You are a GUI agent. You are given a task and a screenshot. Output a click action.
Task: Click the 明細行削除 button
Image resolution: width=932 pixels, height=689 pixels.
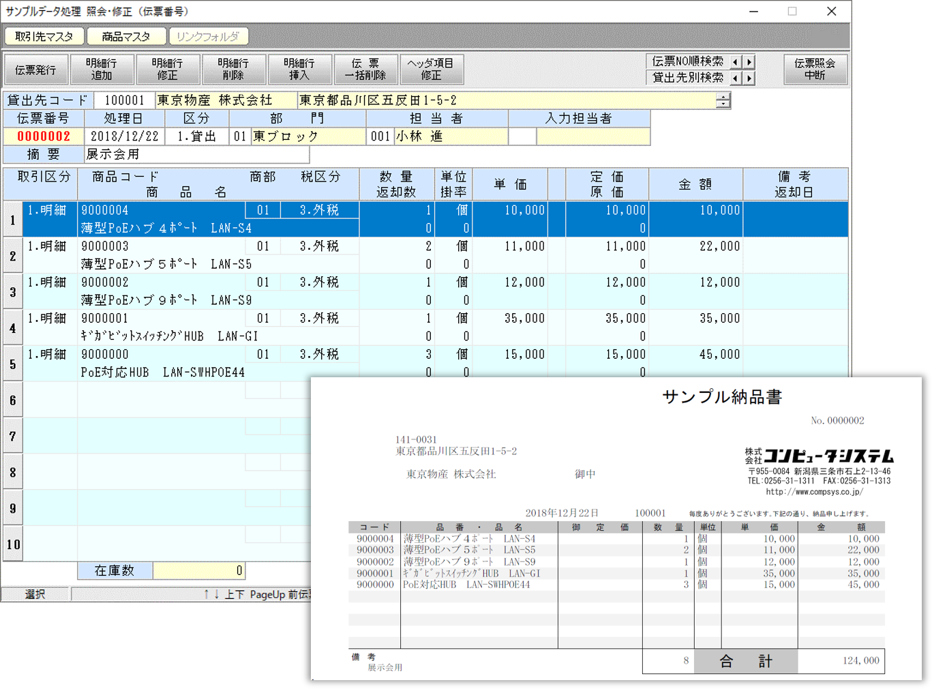[x=233, y=70]
